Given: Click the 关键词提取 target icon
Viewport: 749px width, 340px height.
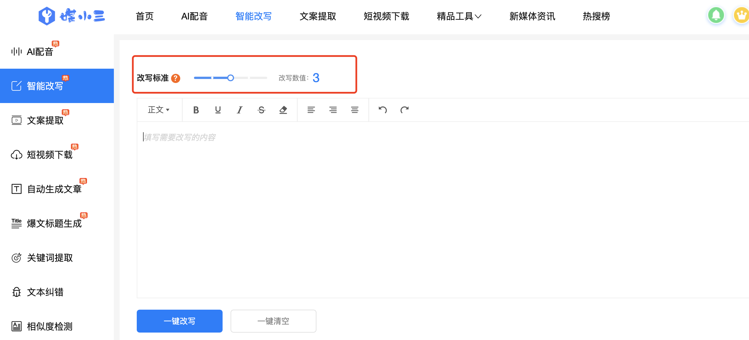Looking at the screenshot, I should (16, 257).
